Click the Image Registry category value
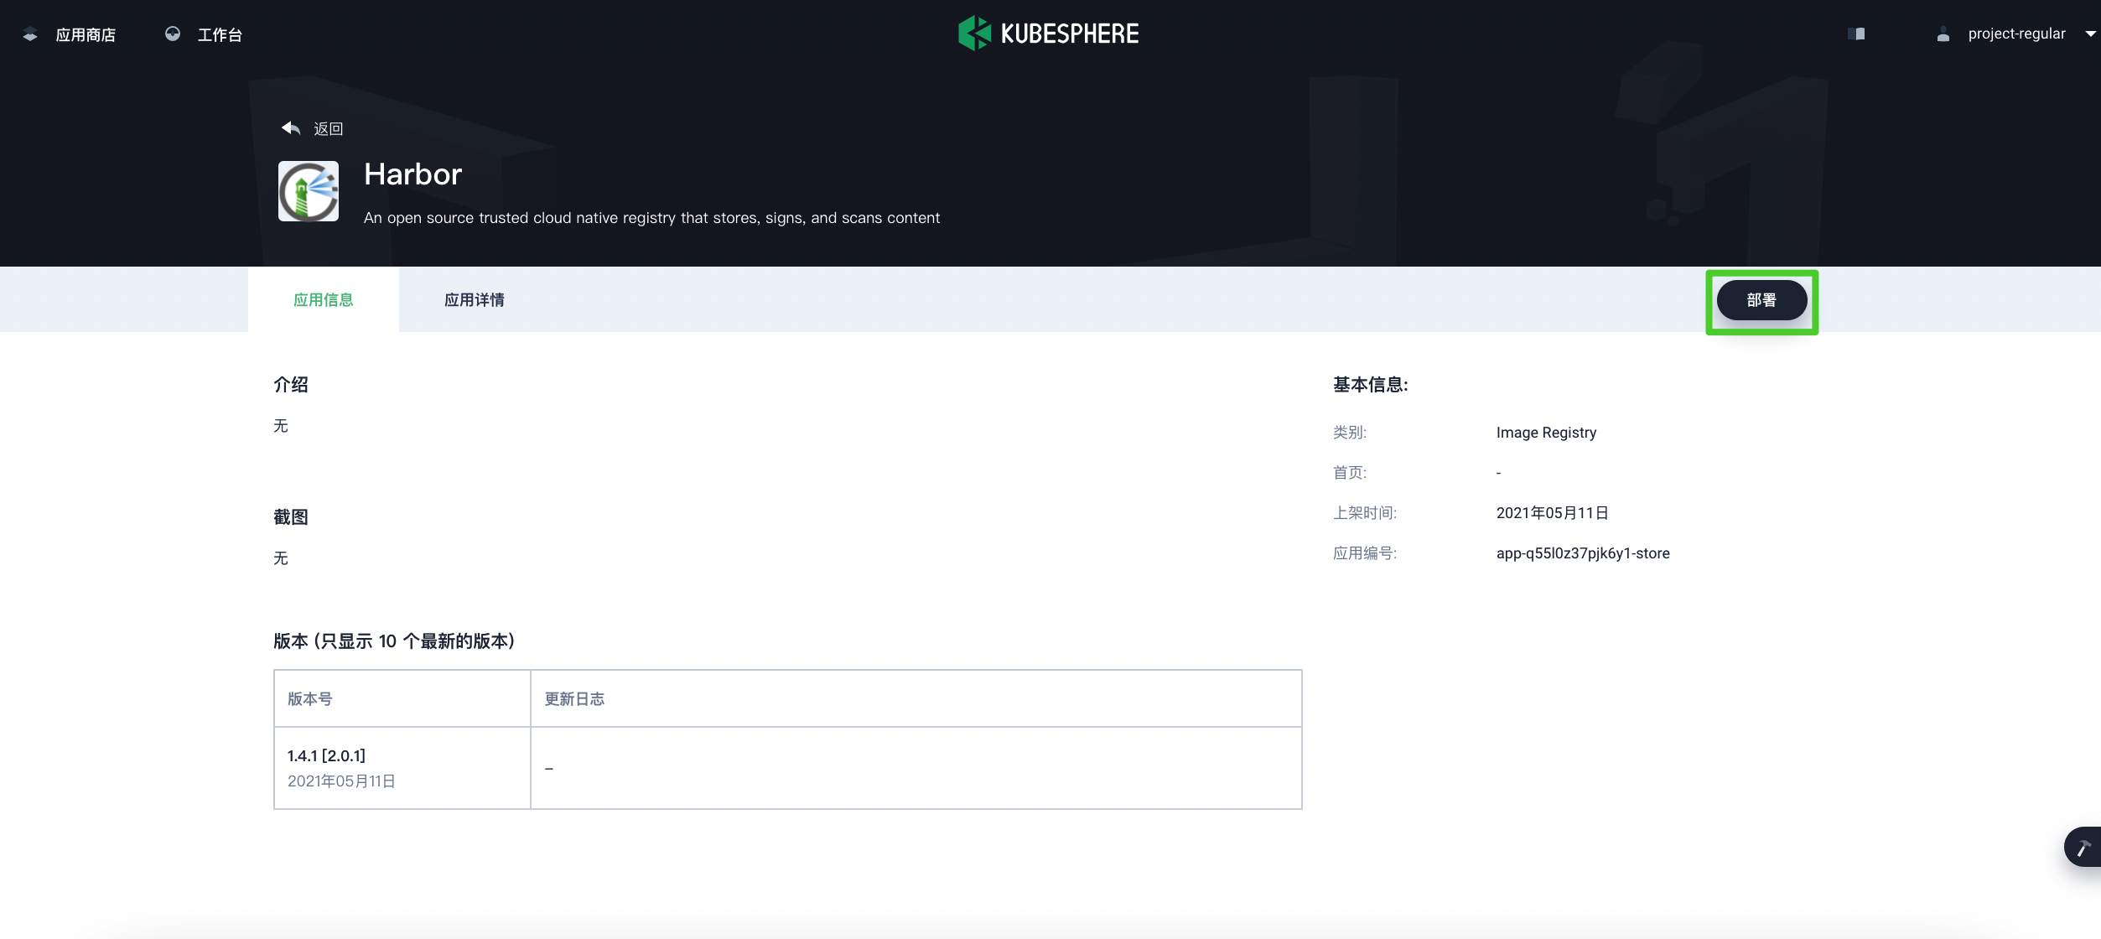This screenshot has height=939, width=2101. click(1545, 432)
